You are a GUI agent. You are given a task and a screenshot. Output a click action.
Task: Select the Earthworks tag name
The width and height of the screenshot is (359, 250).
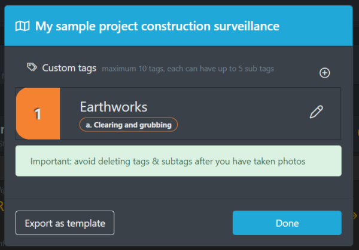pyautogui.click(x=114, y=107)
